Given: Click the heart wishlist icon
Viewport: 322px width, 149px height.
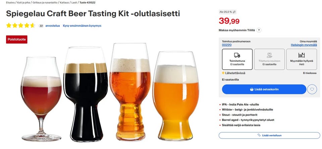Looking at the screenshot, I should coord(312,89).
